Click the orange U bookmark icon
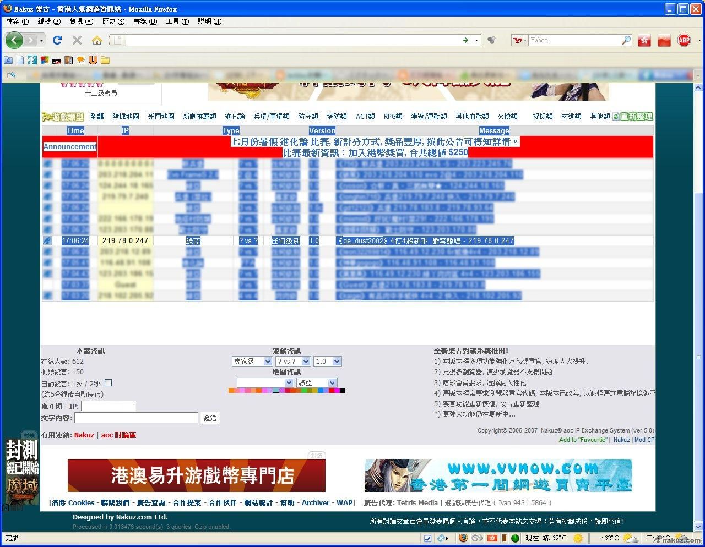The image size is (705, 547). click(x=93, y=60)
